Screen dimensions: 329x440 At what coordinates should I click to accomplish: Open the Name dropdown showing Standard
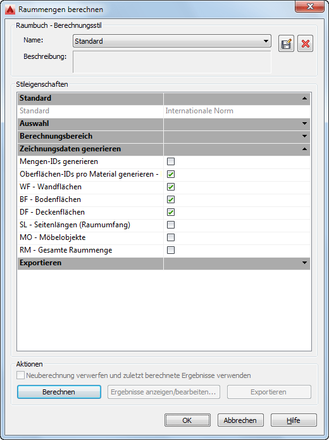pyautogui.click(x=172, y=41)
